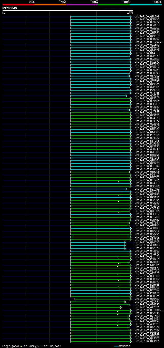Screen dimensions: 164x348
Task: Open hit UniRef100_B1ABU5
Action: [x=147, y=132]
